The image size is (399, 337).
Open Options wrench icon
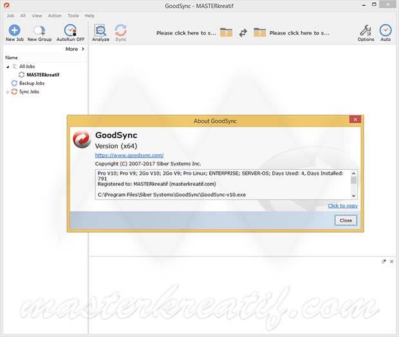[x=366, y=30]
